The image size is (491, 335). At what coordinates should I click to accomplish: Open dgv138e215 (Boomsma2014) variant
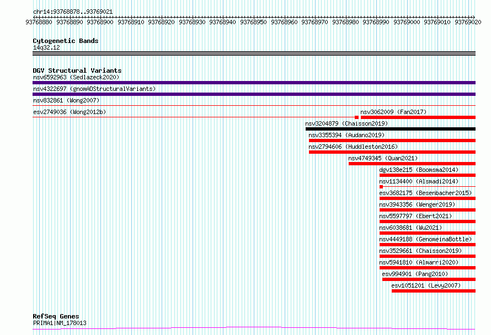tap(419, 170)
